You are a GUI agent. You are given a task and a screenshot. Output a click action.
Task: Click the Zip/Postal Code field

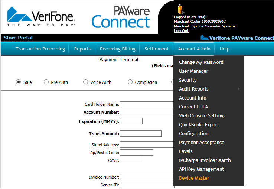point(137,153)
